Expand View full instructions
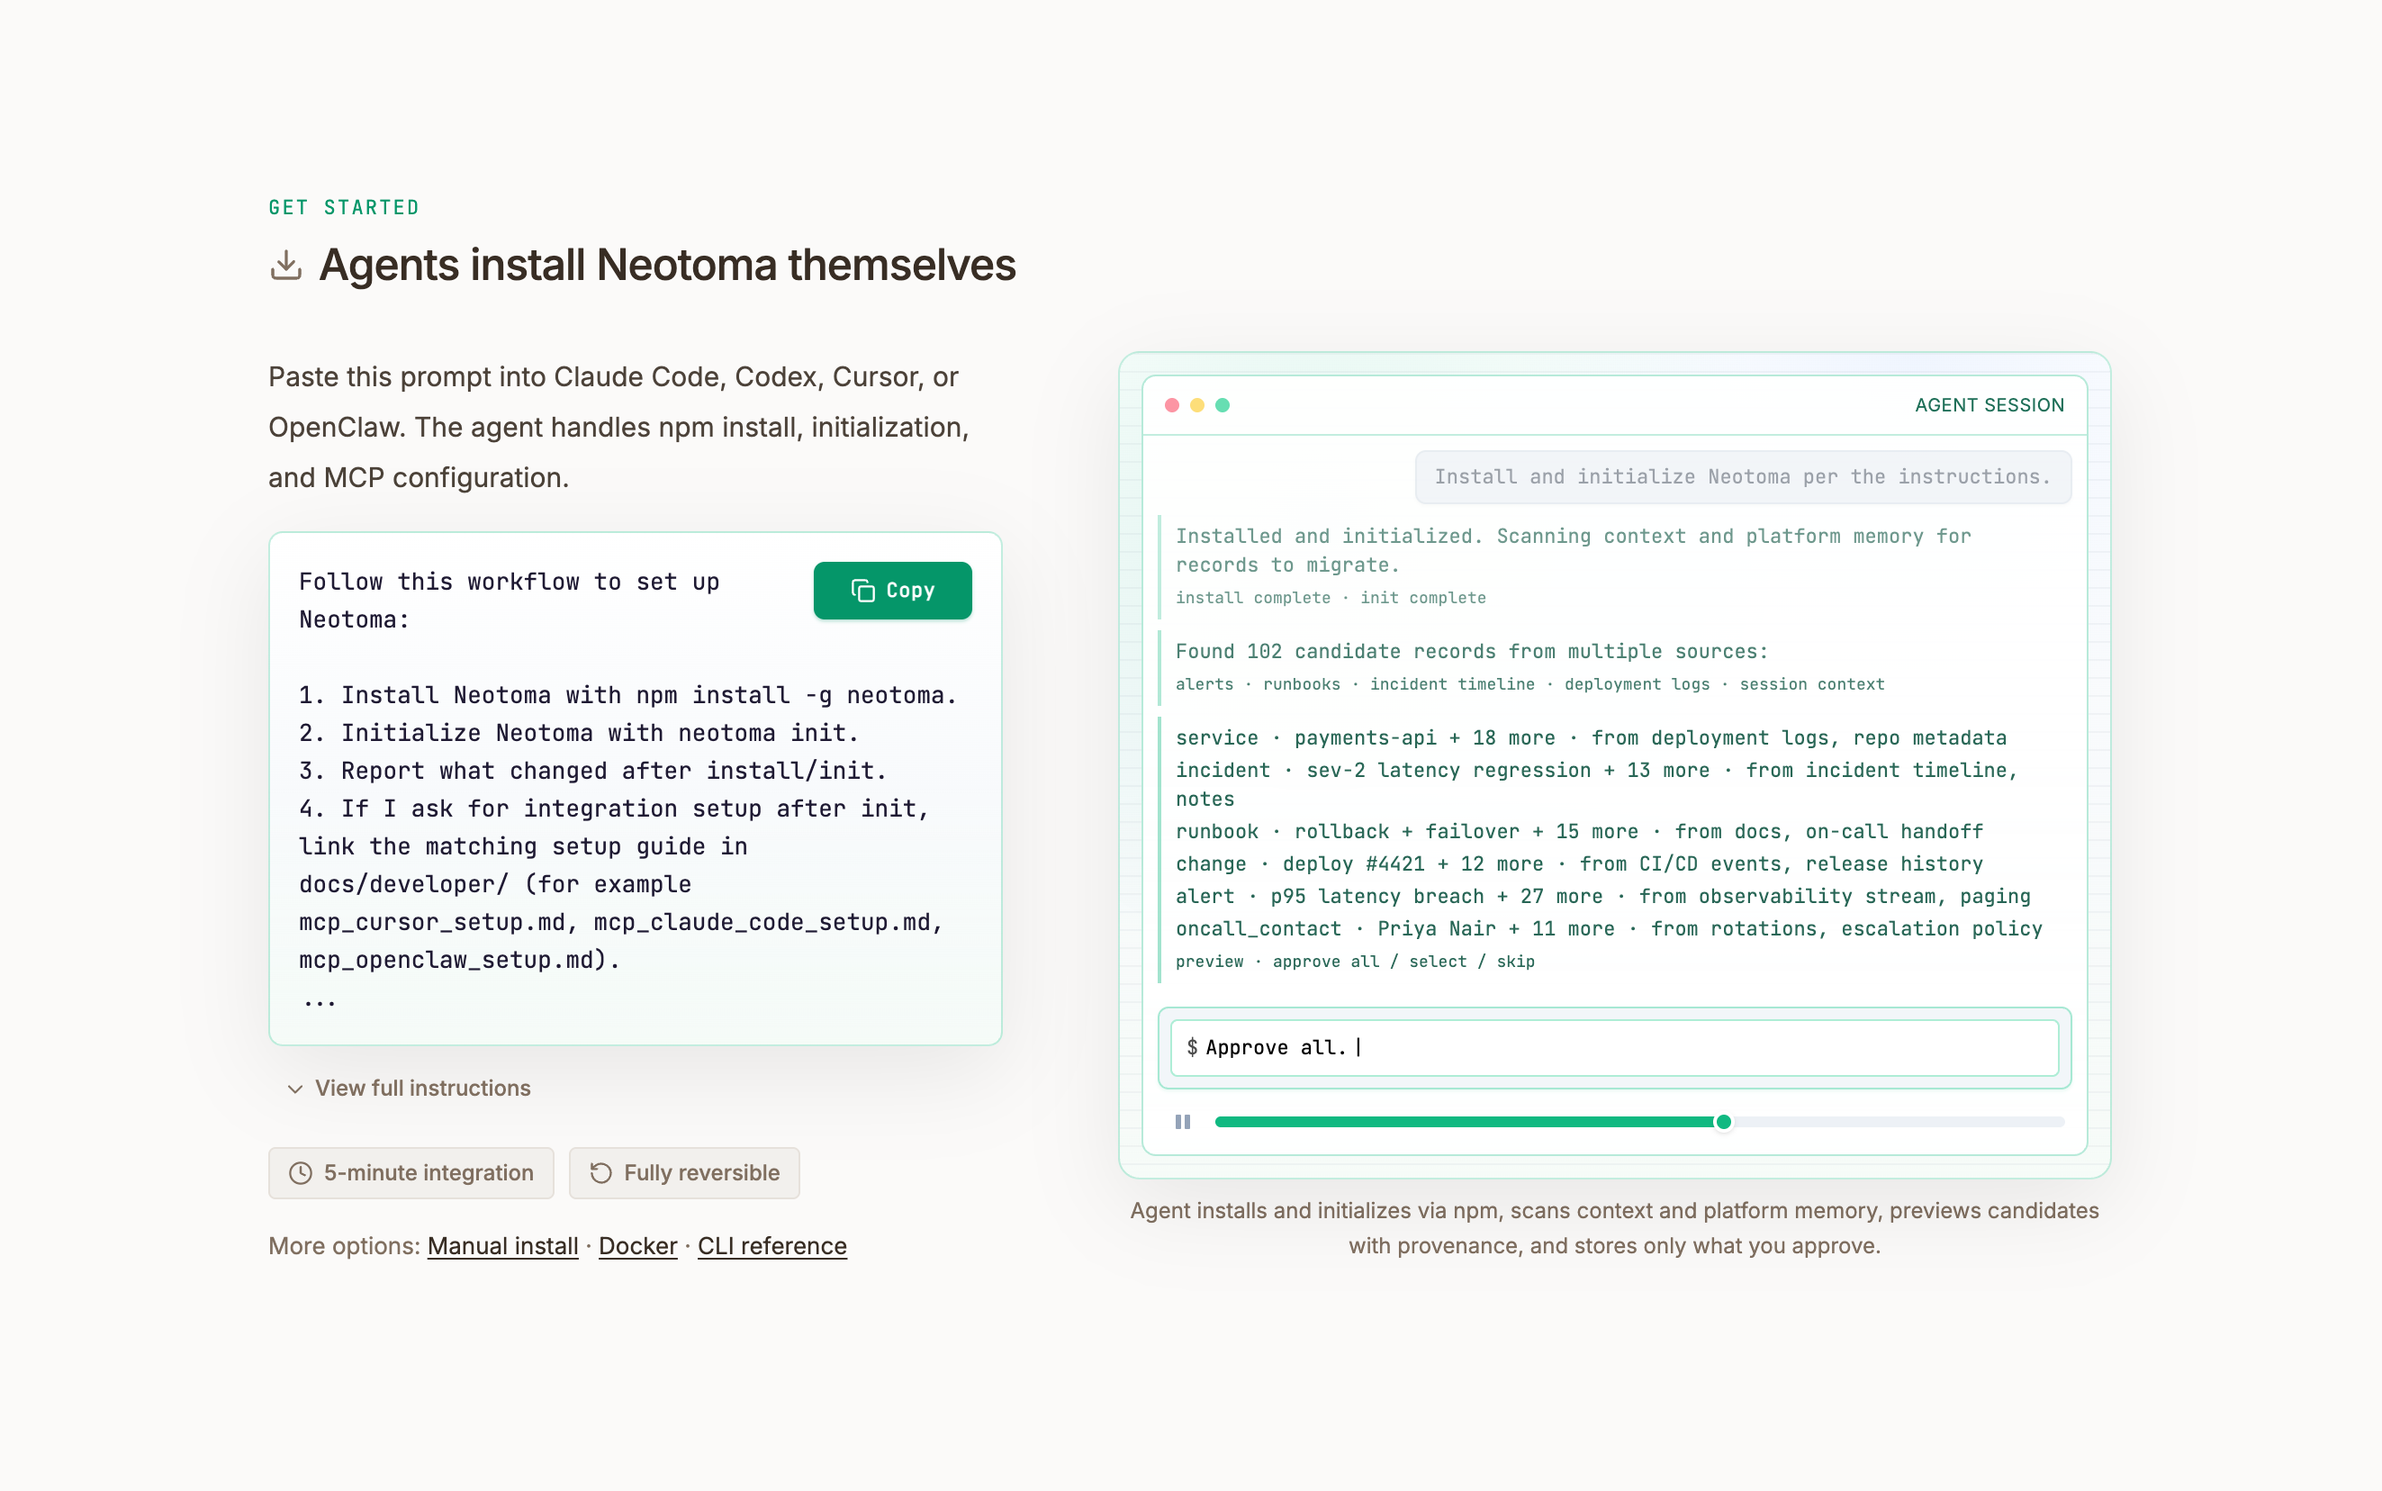The height and width of the screenshot is (1491, 2382). pos(422,1088)
